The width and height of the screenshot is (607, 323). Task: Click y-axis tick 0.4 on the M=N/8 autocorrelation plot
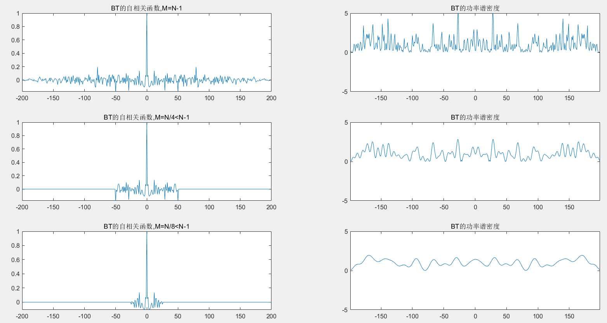click(16, 274)
